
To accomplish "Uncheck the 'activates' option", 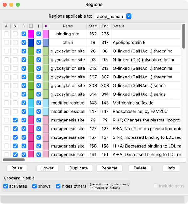I will (6, 186).
